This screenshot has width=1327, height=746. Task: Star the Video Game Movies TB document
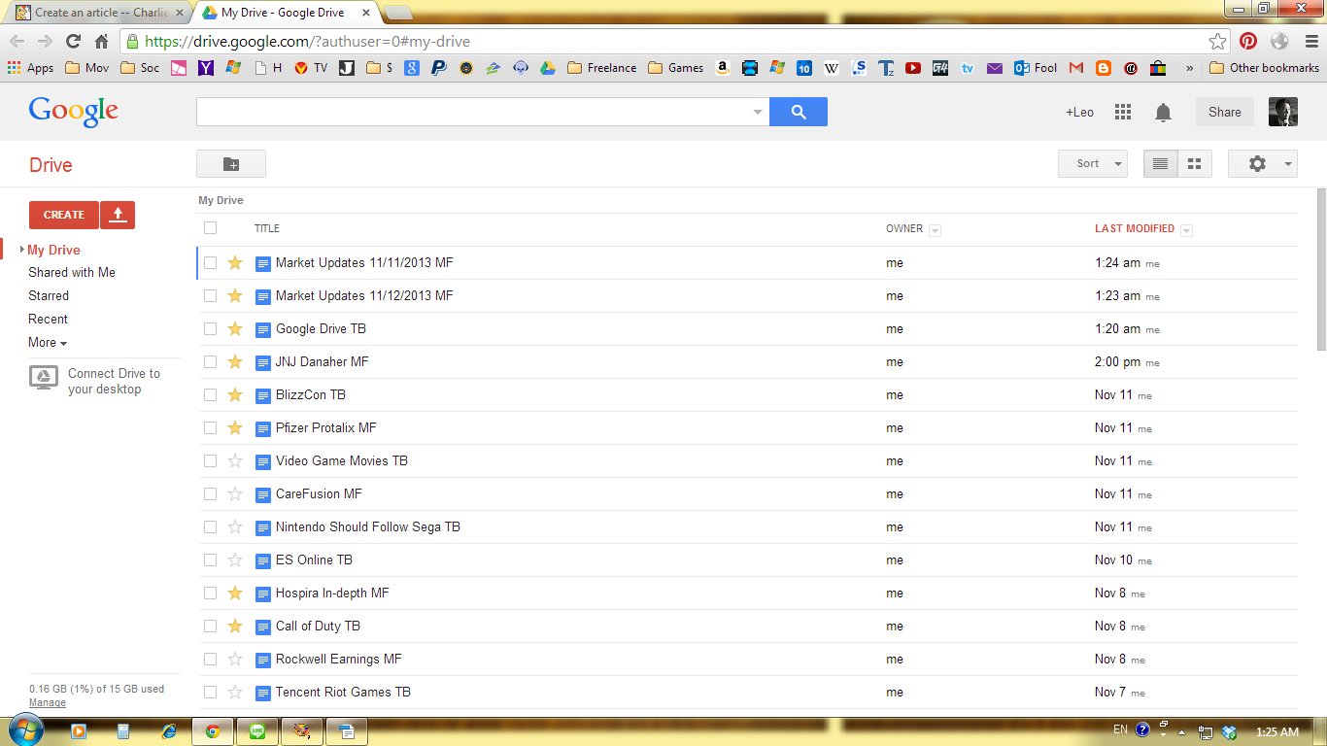point(234,461)
